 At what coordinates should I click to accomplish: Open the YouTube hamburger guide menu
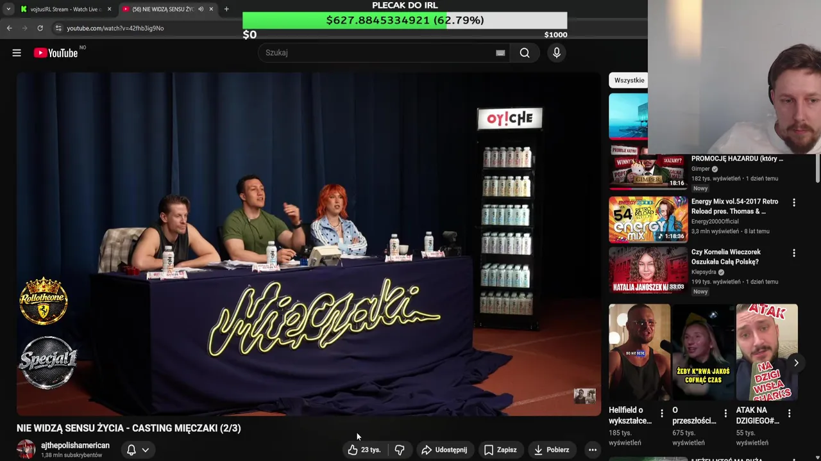coord(17,53)
